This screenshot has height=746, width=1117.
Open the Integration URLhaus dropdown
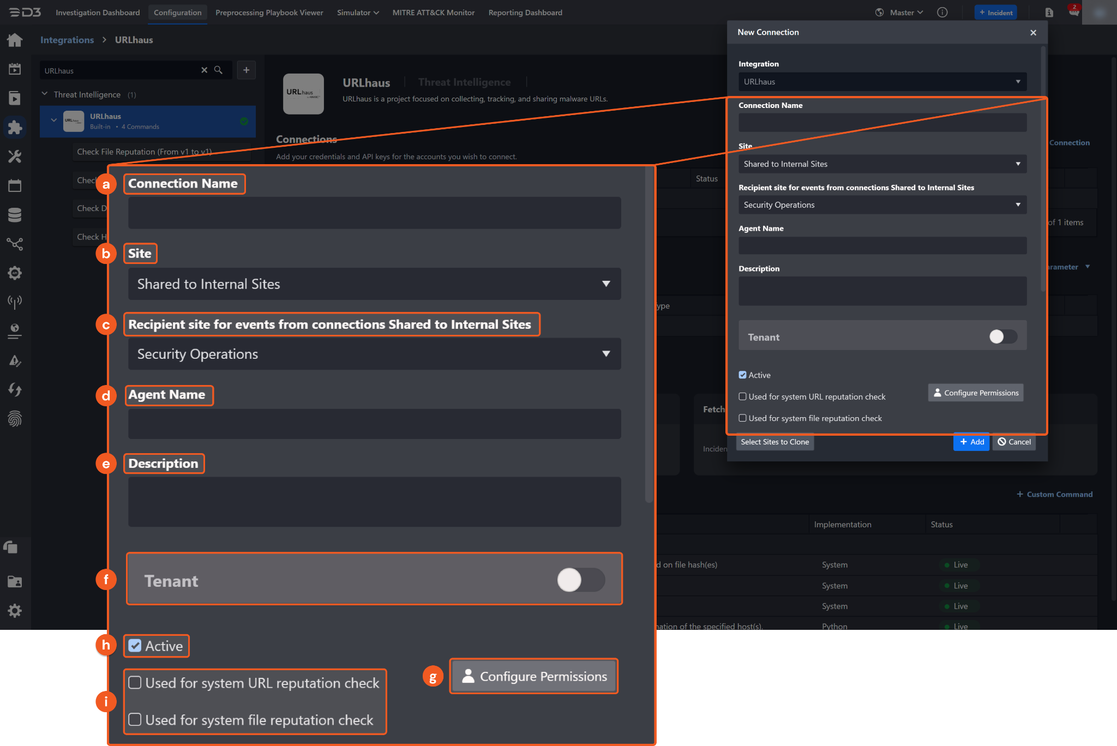coord(882,82)
